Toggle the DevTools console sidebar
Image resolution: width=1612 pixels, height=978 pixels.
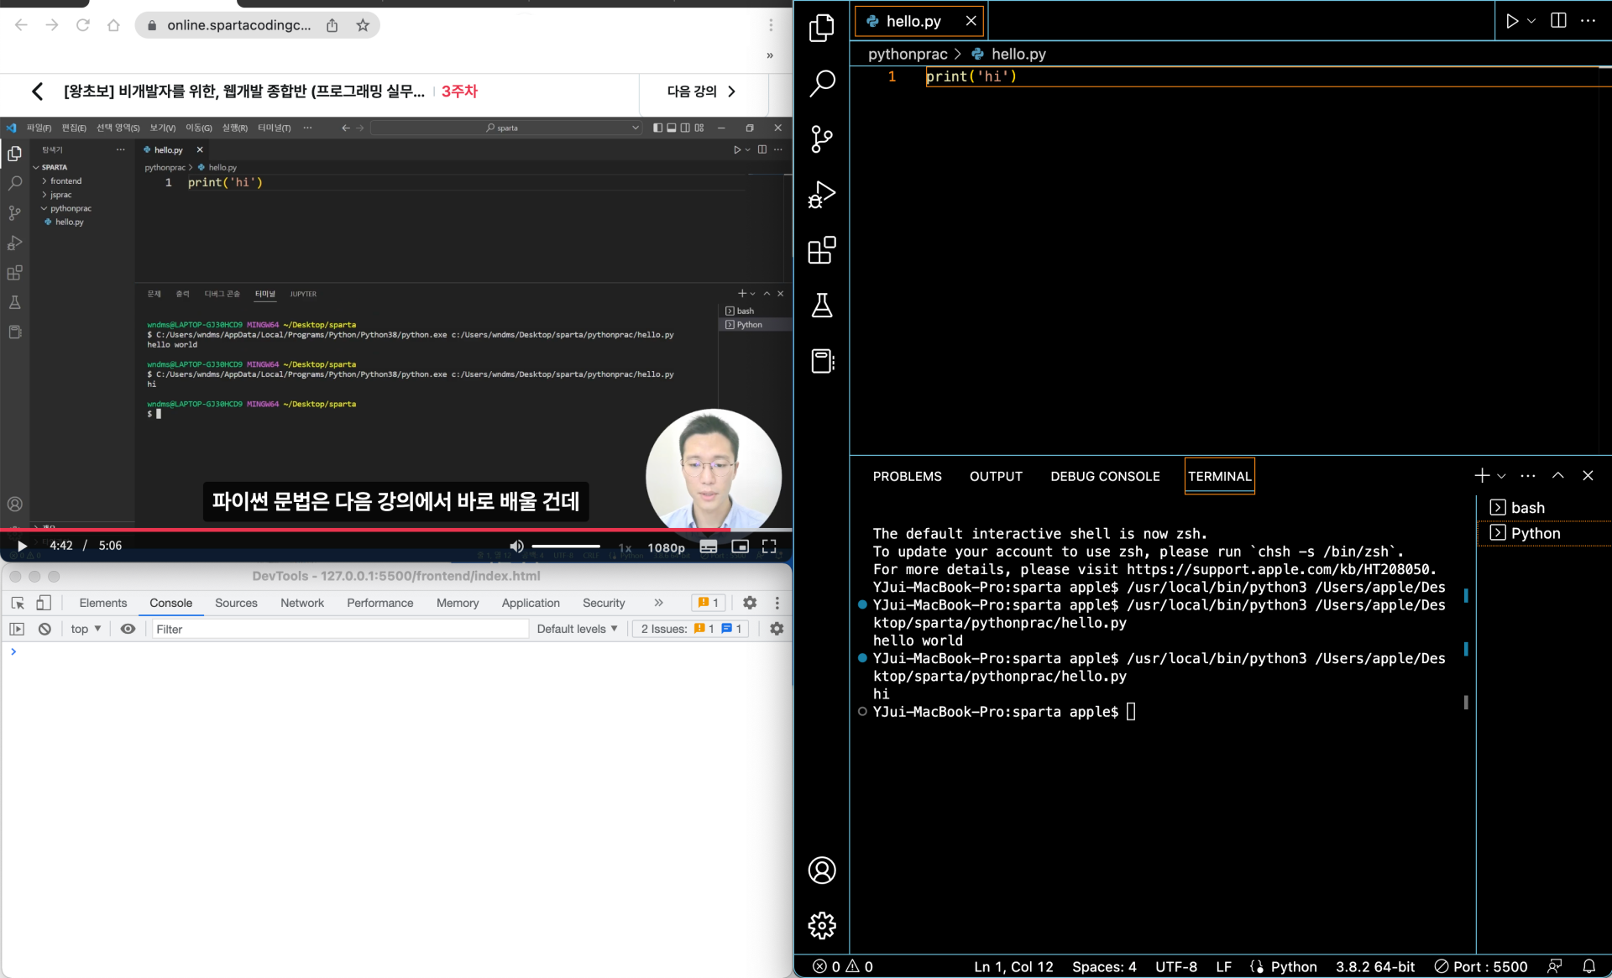click(x=17, y=629)
